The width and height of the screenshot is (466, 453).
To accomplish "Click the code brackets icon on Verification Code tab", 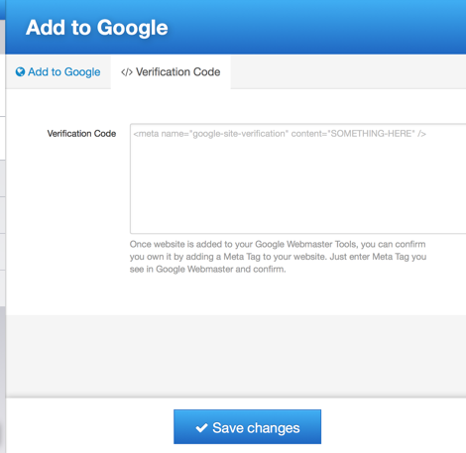I will pos(127,72).
